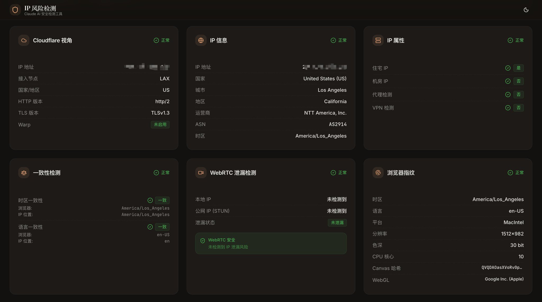
Task: Click the ASN value AS2914
Action: [338, 124]
